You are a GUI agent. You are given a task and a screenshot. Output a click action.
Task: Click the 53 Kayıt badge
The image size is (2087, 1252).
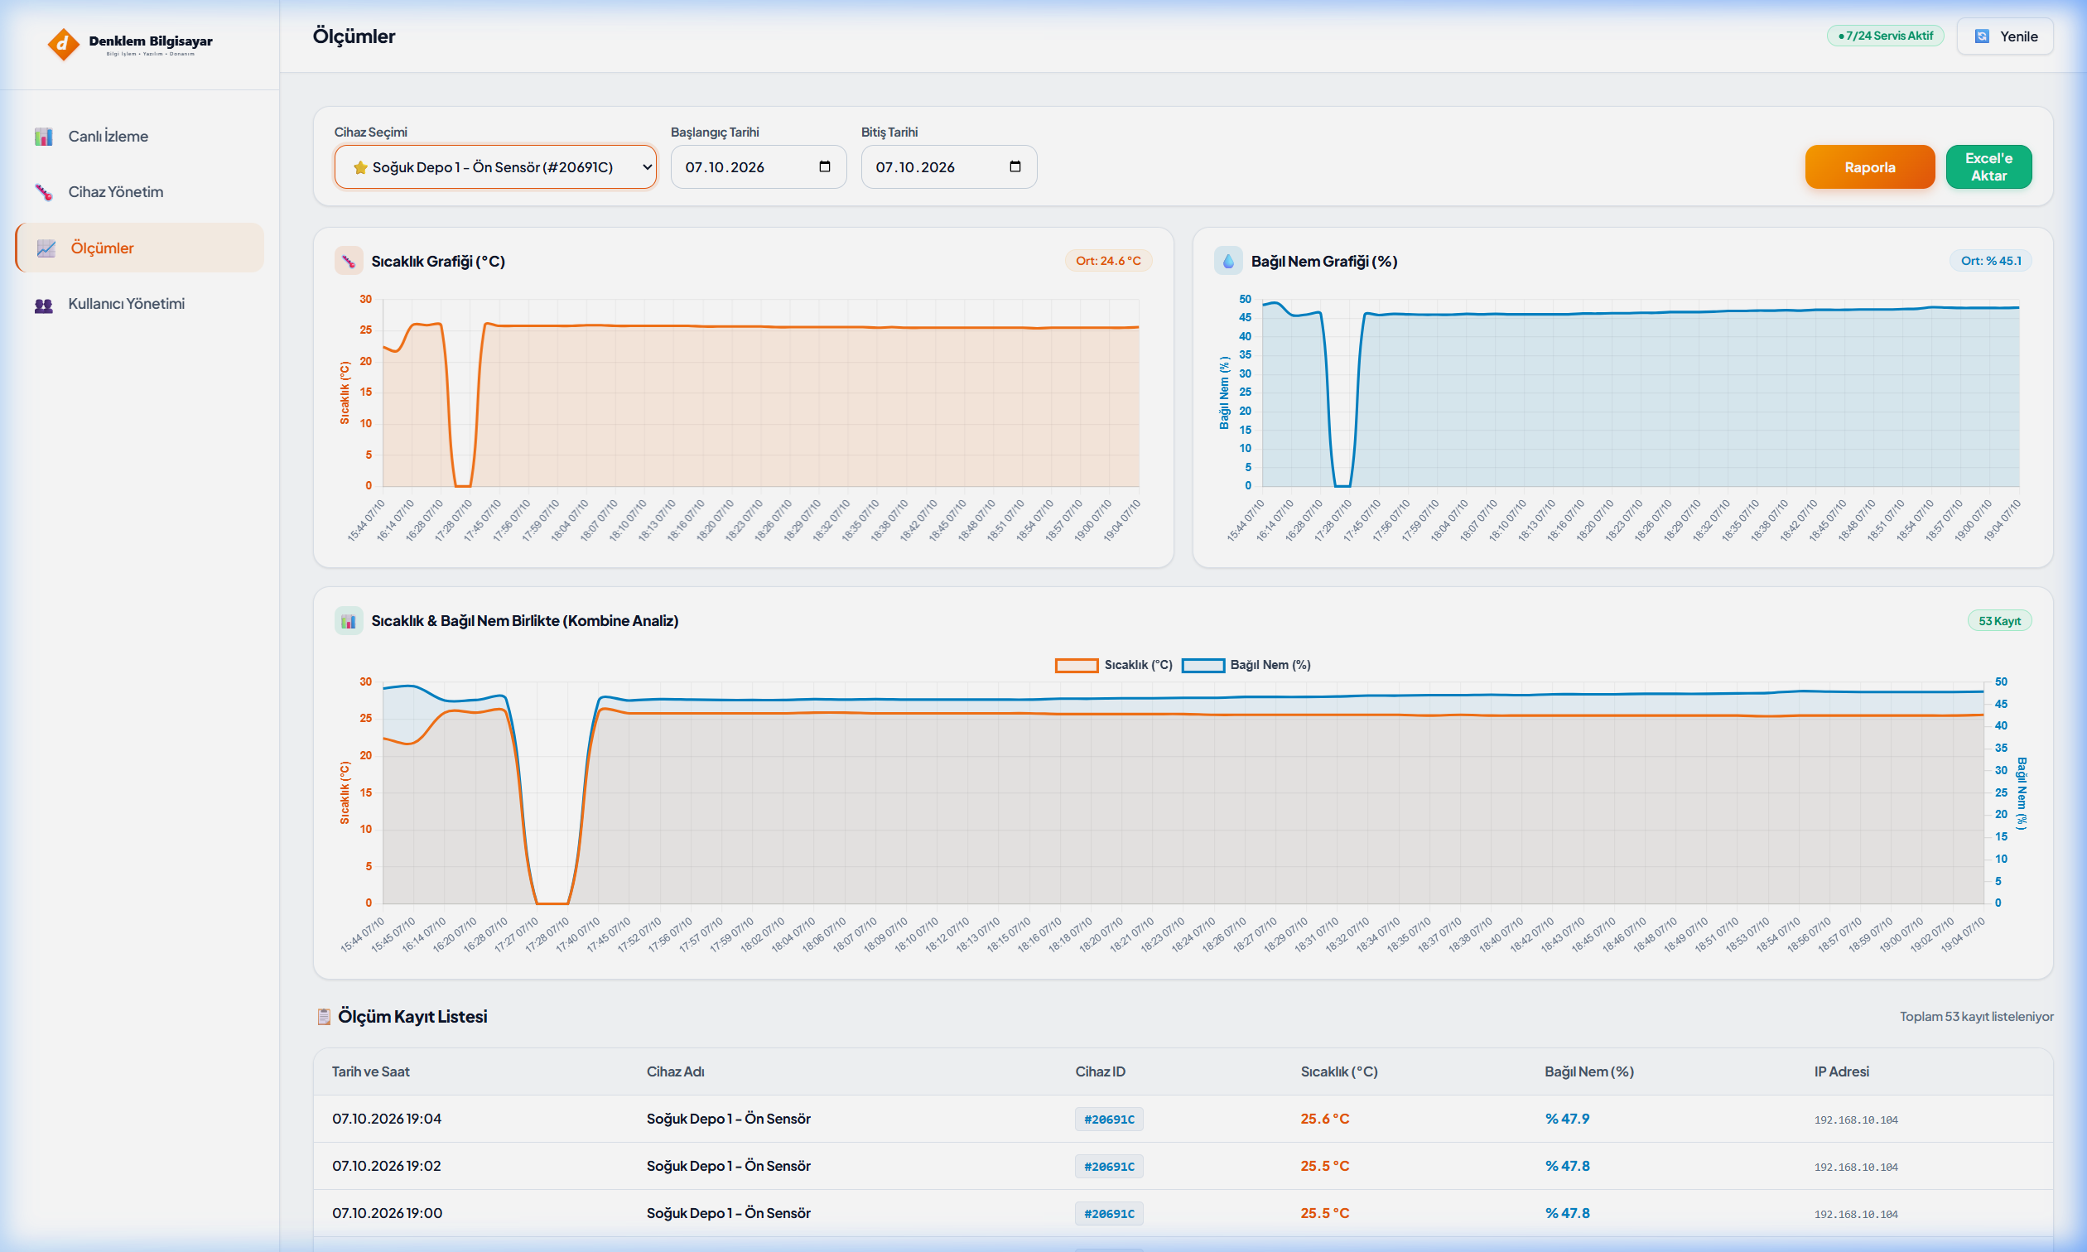2000,621
